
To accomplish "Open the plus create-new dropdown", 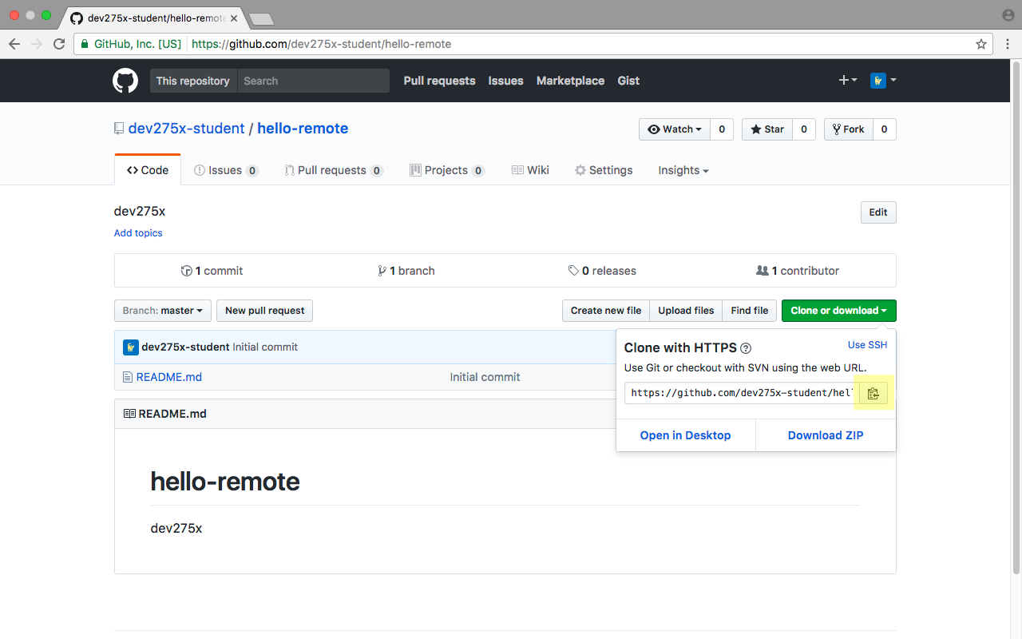I will point(847,81).
